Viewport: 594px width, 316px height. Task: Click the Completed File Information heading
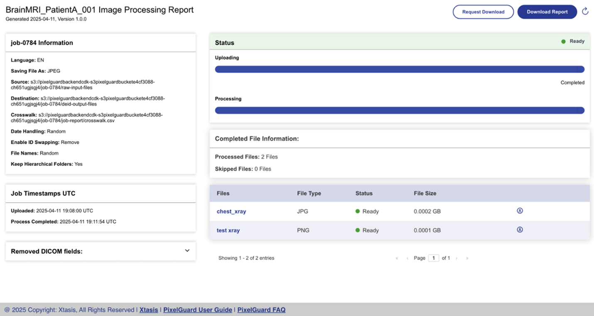(x=257, y=139)
